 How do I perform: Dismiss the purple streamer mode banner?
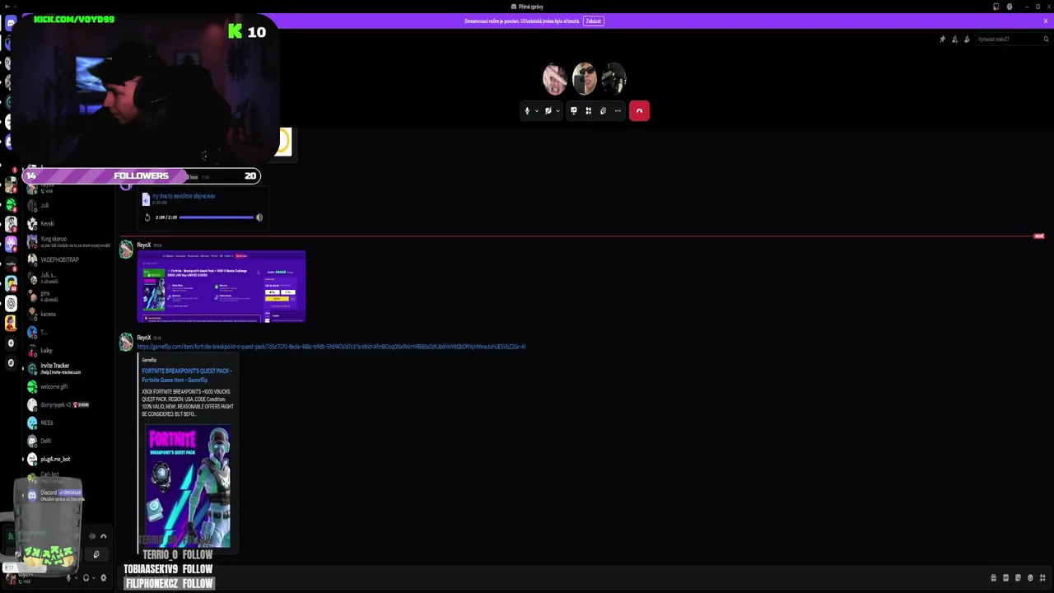(x=1046, y=21)
